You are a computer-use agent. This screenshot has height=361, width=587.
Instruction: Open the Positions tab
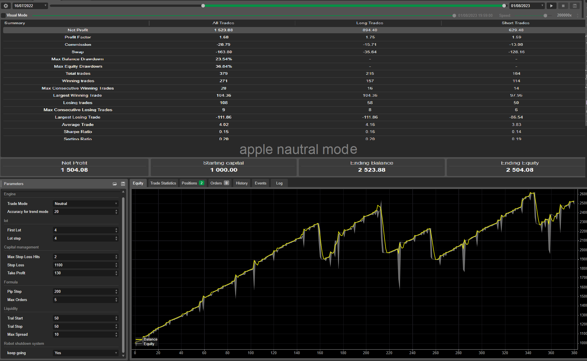(193, 183)
